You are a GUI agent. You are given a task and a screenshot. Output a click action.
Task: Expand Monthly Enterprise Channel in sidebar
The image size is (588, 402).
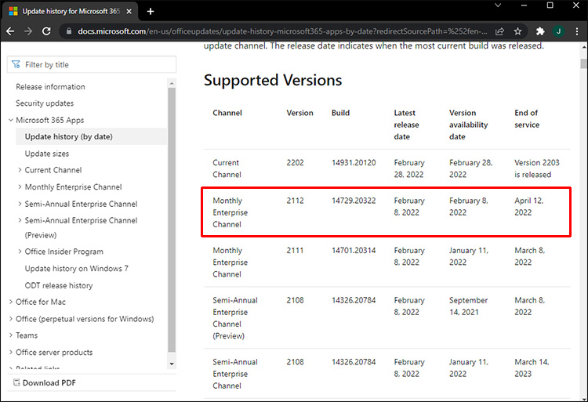pyautogui.click(x=20, y=187)
